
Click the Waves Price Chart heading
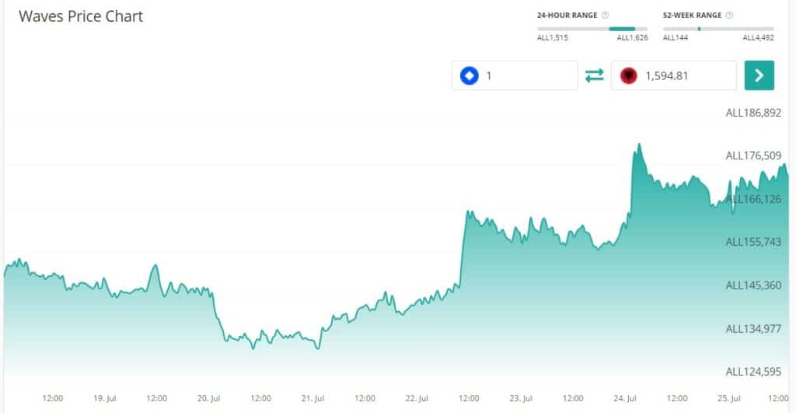point(81,16)
